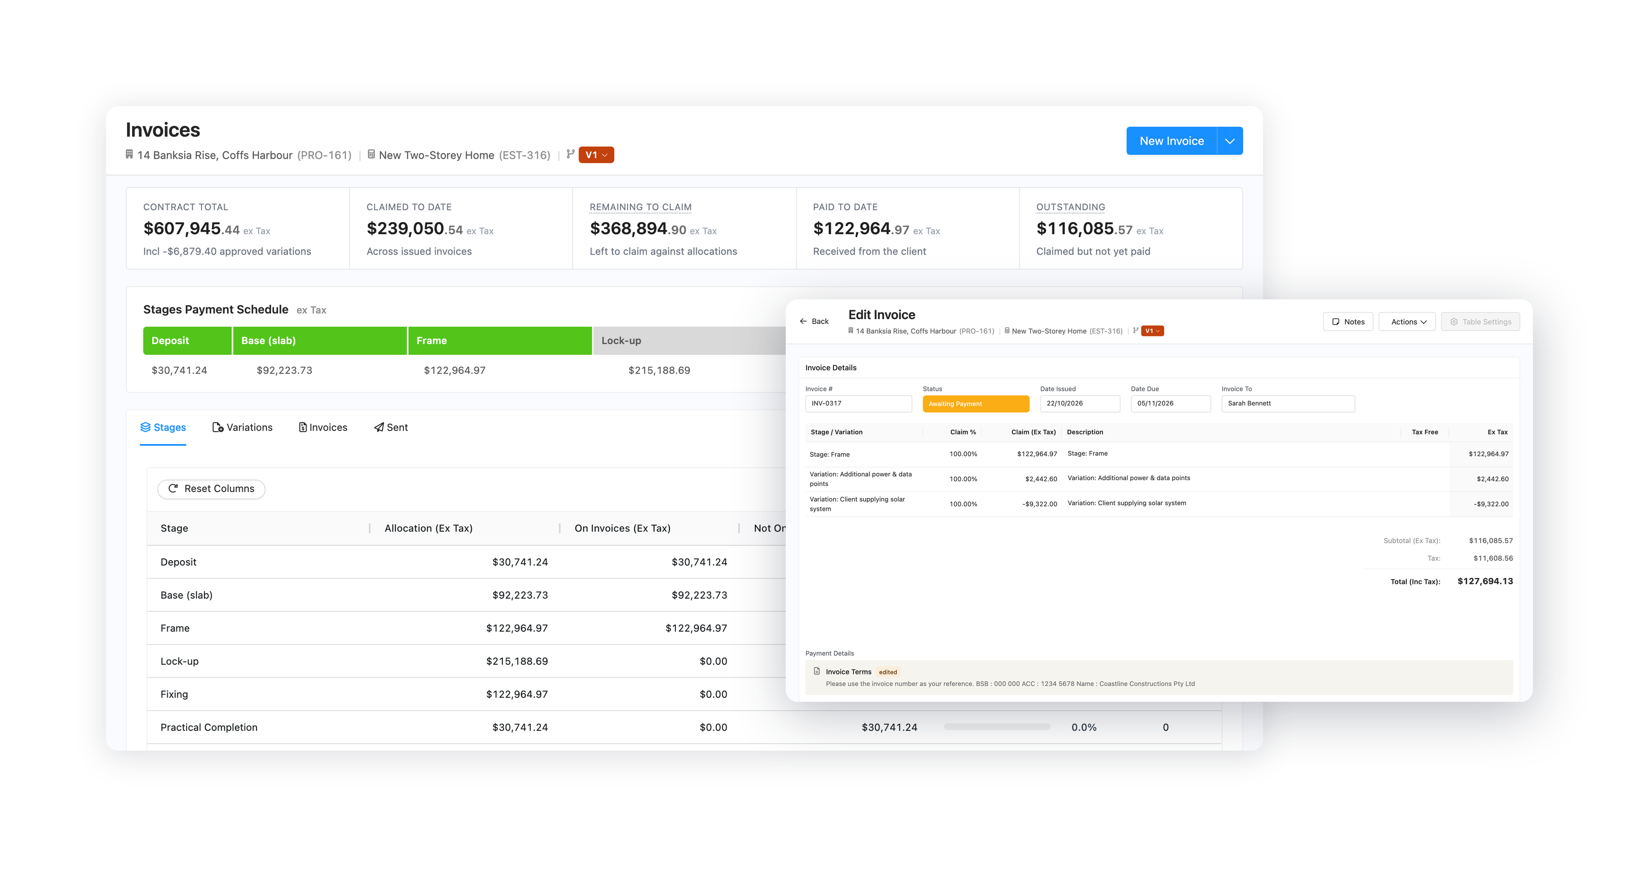Click the Outstanding label
Viewport: 1639px width, 876px height.
click(1070, 207)
